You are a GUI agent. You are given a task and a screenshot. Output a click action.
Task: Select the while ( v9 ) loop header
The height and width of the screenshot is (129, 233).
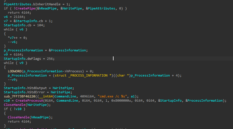click(x=16, y=63)
